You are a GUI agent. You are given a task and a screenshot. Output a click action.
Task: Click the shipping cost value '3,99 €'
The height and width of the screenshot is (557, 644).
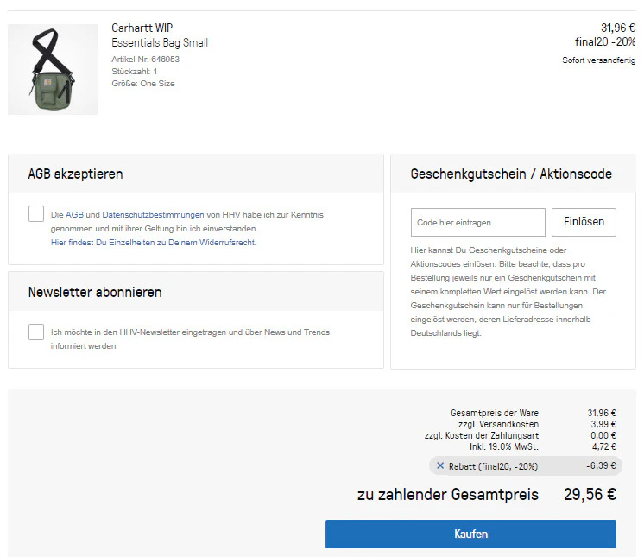603,424
